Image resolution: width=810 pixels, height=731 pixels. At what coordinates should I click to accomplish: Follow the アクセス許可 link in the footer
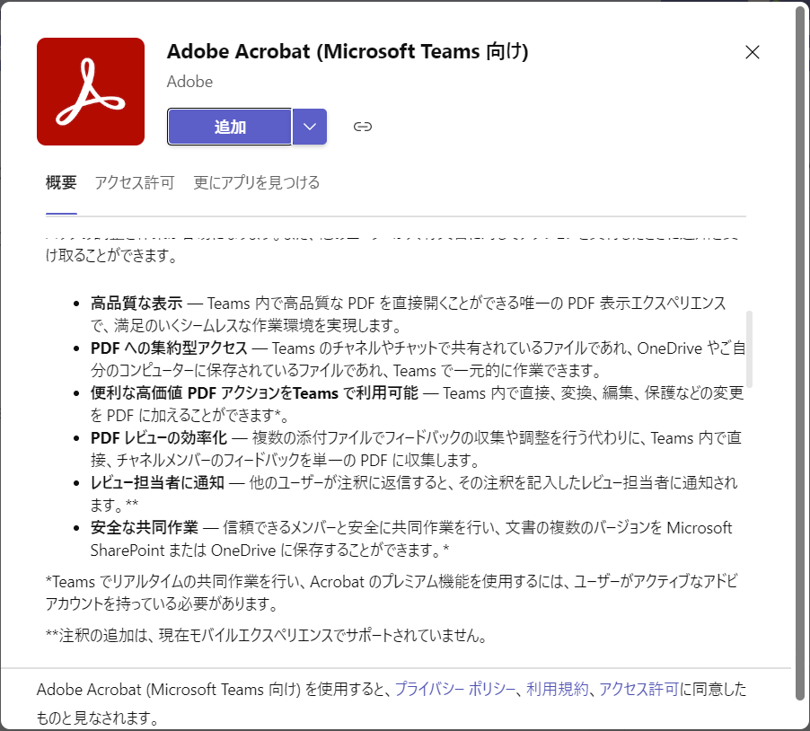pos(639,689)
